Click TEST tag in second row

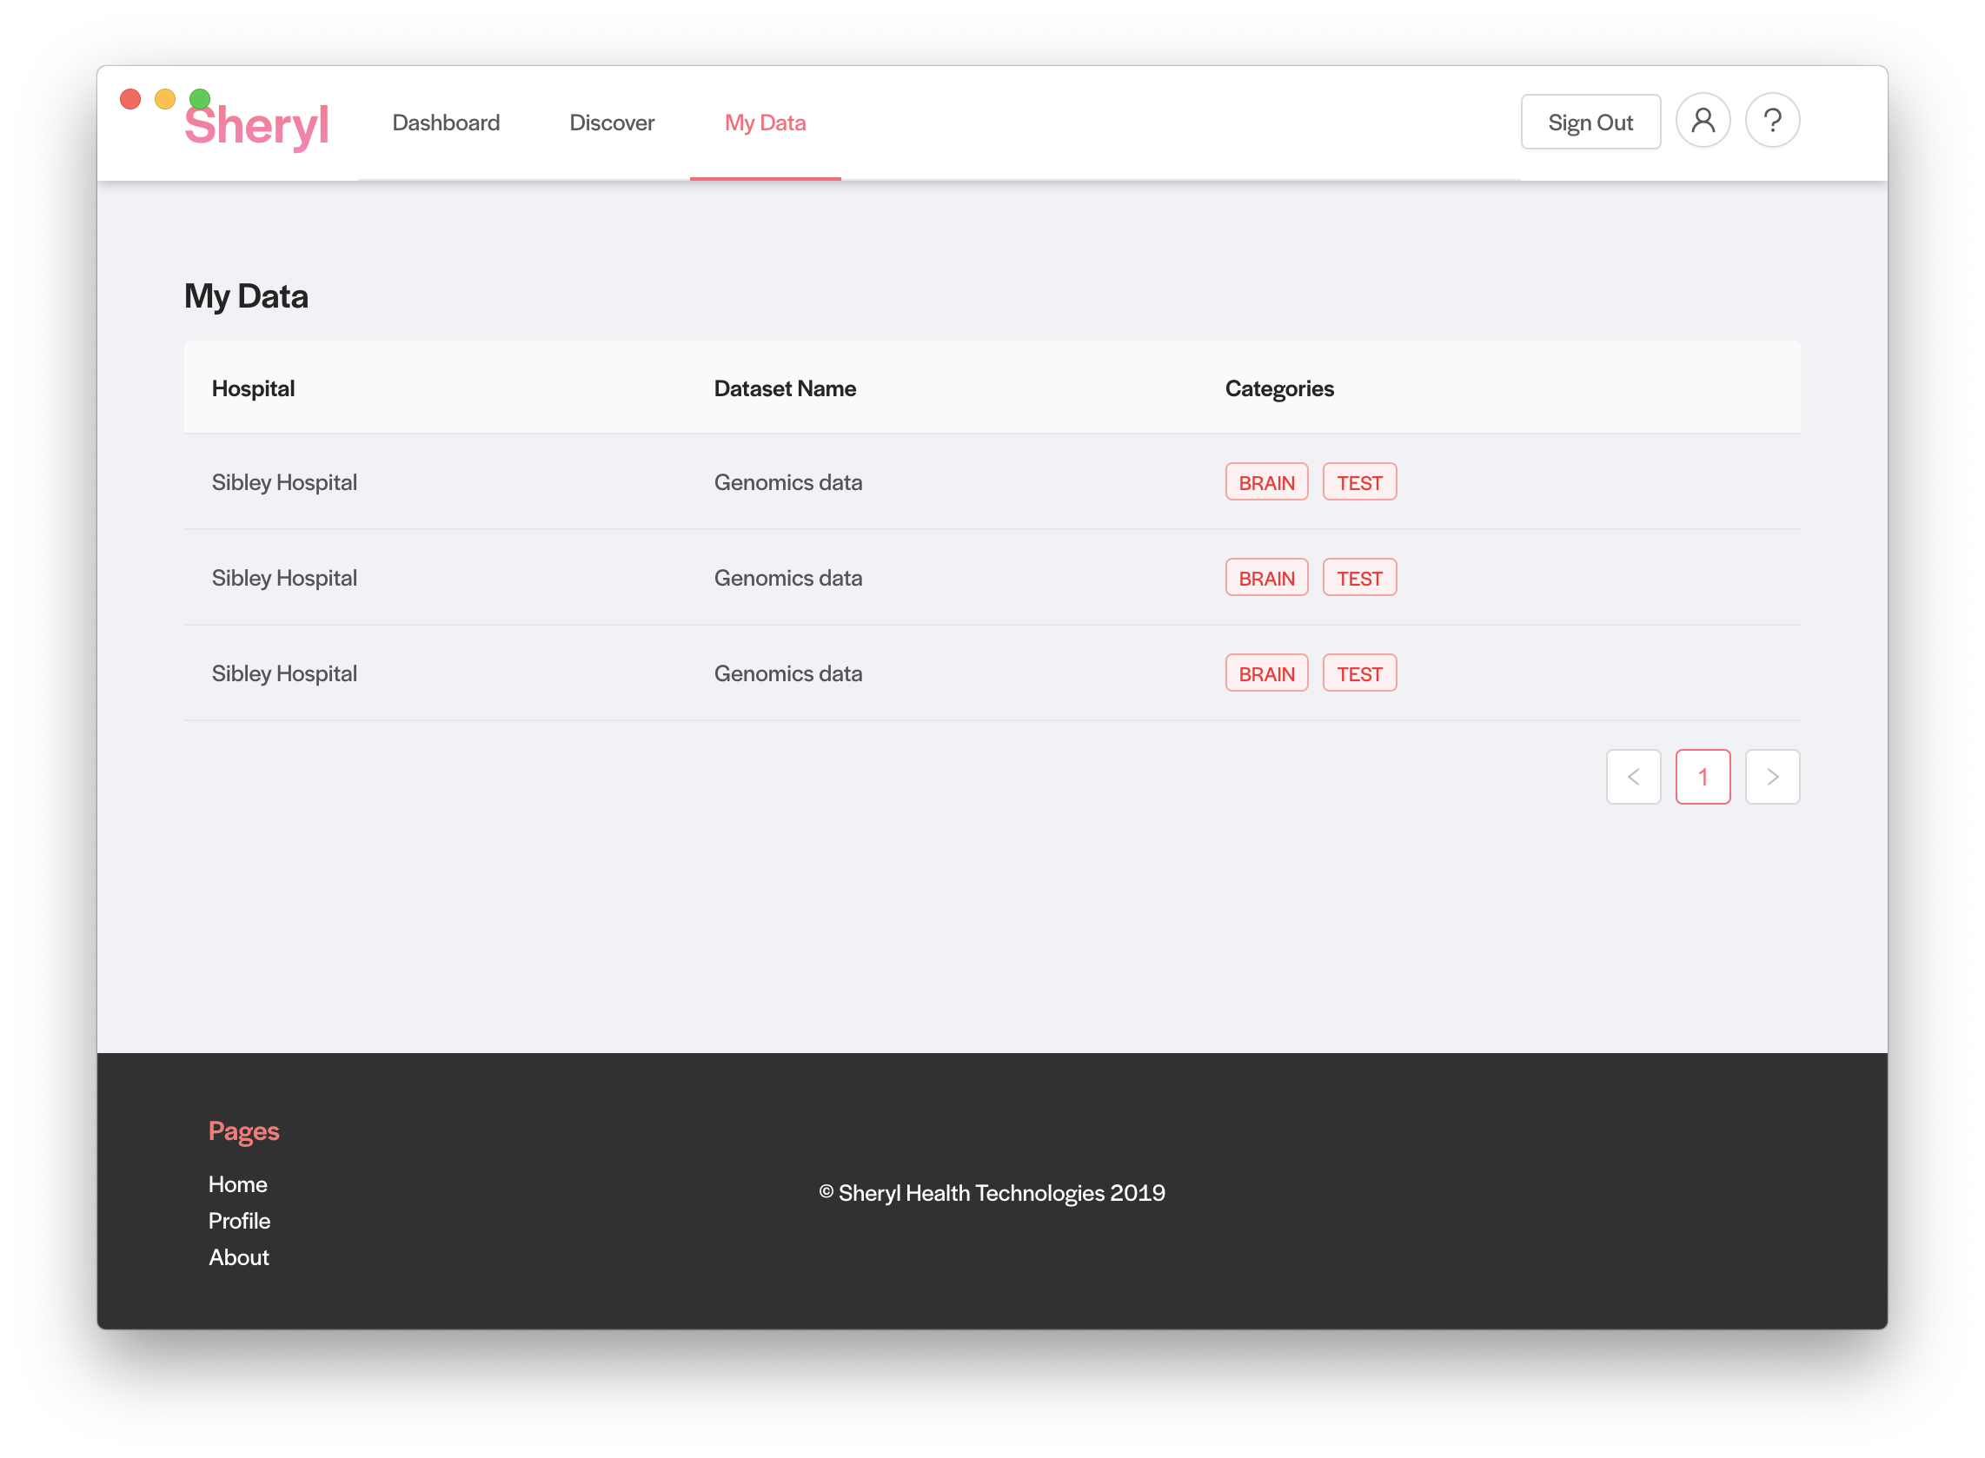tap(1358, 578)
